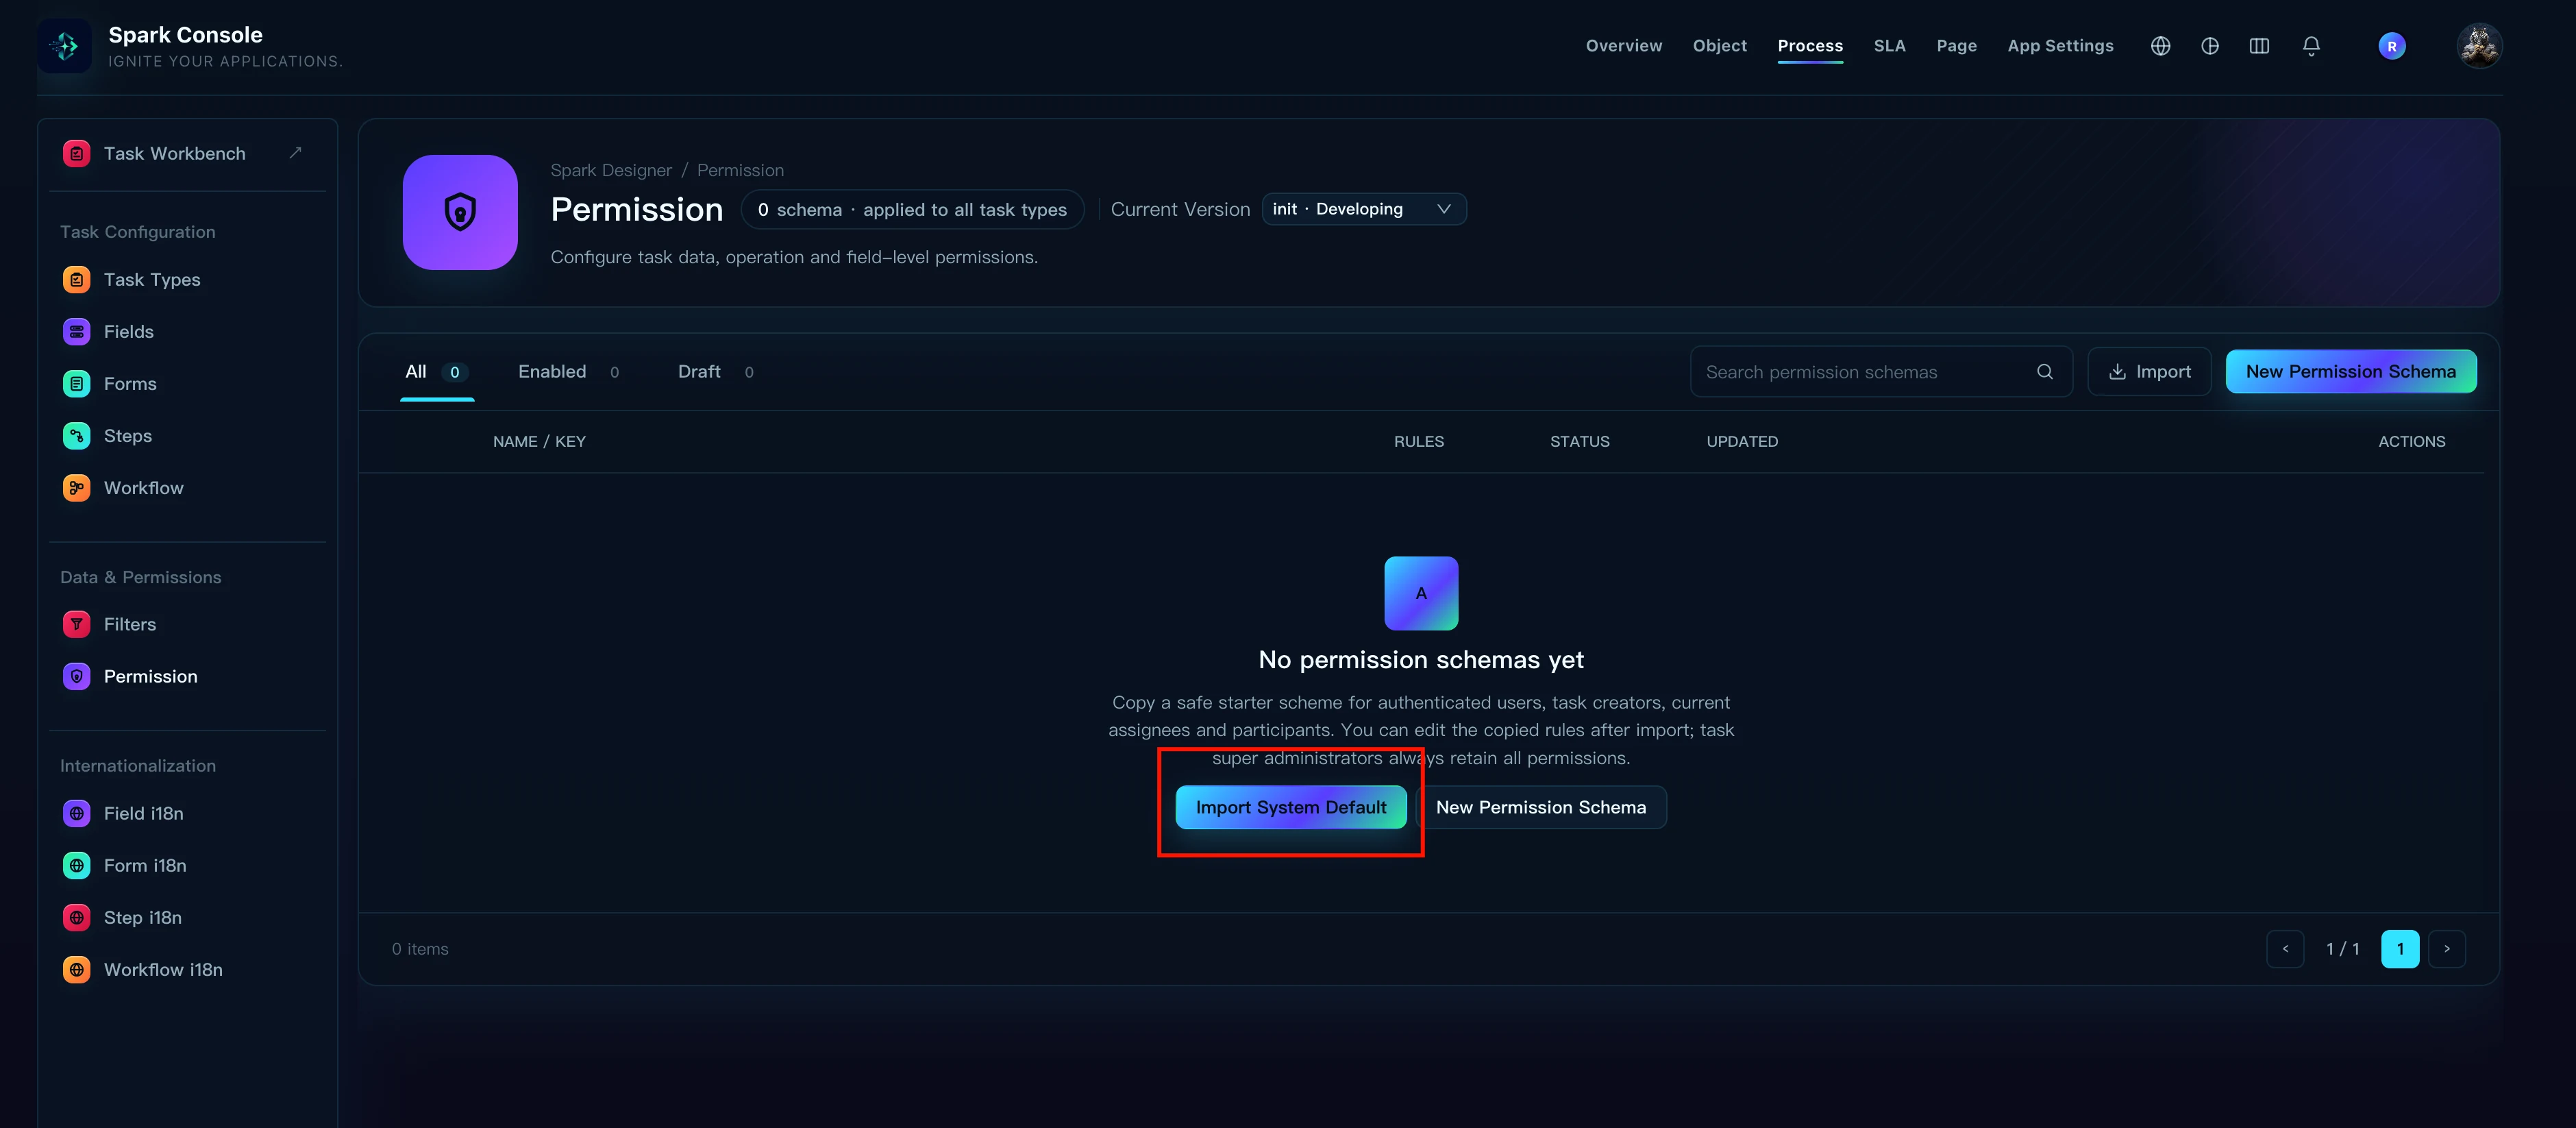The image size is (2576, 1128).
Task: Open Workflow in sidebar
Action: [x=186, y=488]
